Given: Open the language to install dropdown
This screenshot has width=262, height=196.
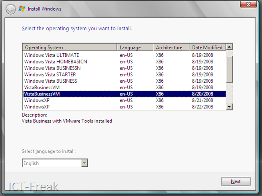Looking at the screenshot, I should tap(84, 163).
